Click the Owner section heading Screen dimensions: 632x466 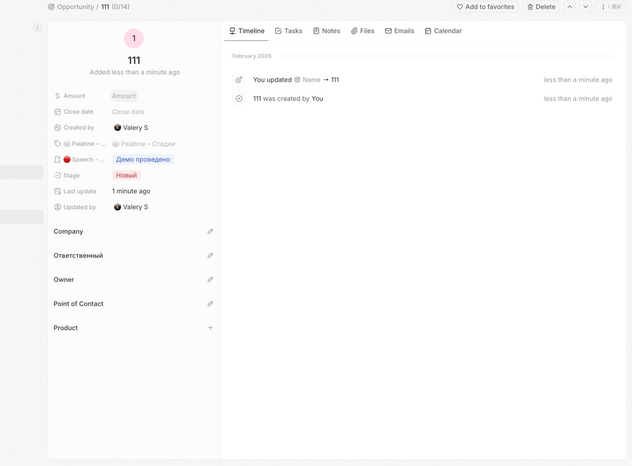click(64, 279)
